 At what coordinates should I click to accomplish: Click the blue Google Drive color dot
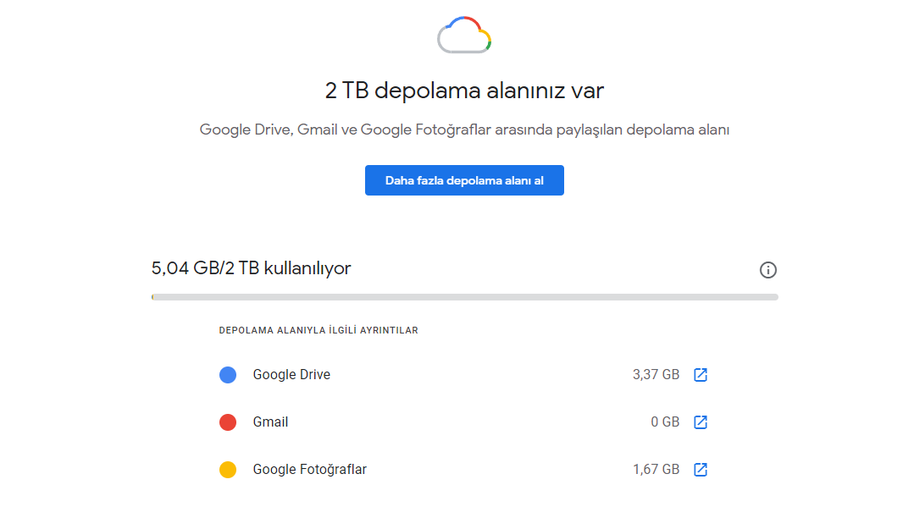(228, 375)
